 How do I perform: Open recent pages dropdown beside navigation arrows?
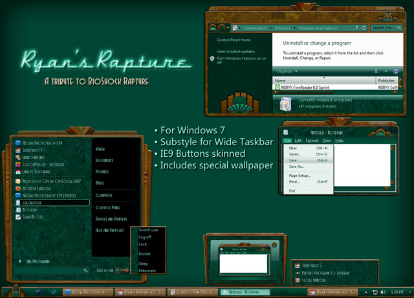point(228,28)
